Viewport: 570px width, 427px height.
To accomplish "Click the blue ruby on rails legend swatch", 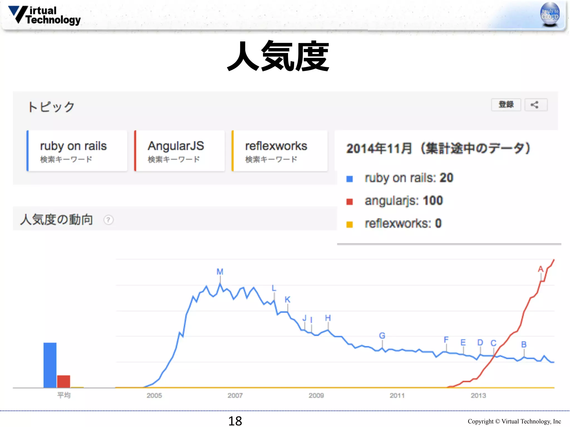I will point(350,179).
